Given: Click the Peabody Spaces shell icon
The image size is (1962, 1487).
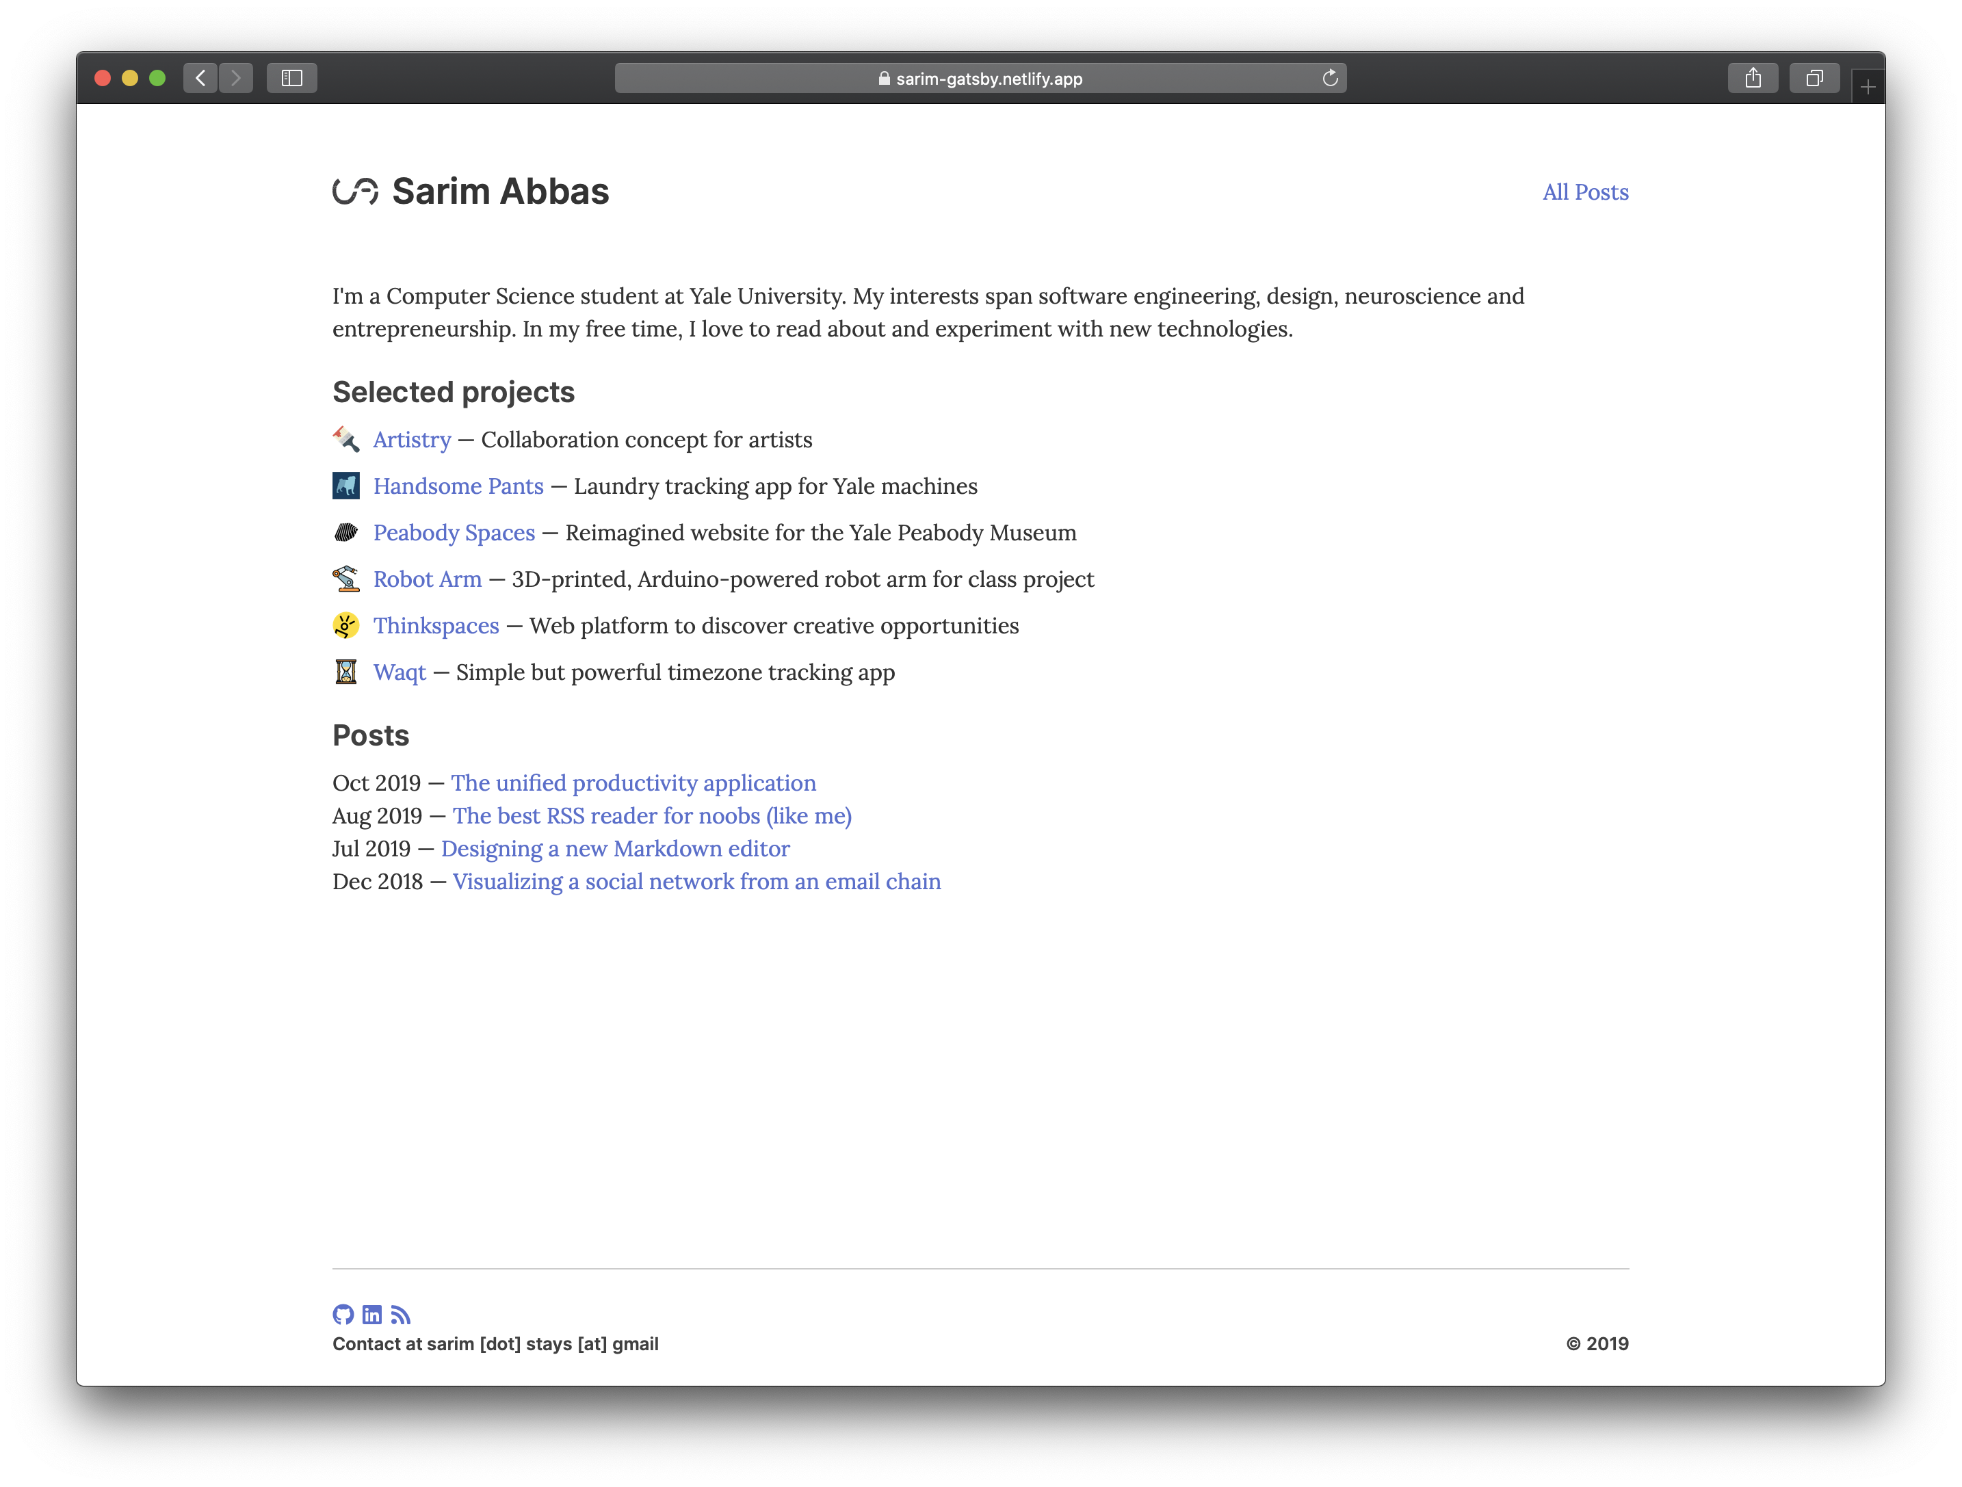Looking at the screenshot, I should (x=346, y=532).
